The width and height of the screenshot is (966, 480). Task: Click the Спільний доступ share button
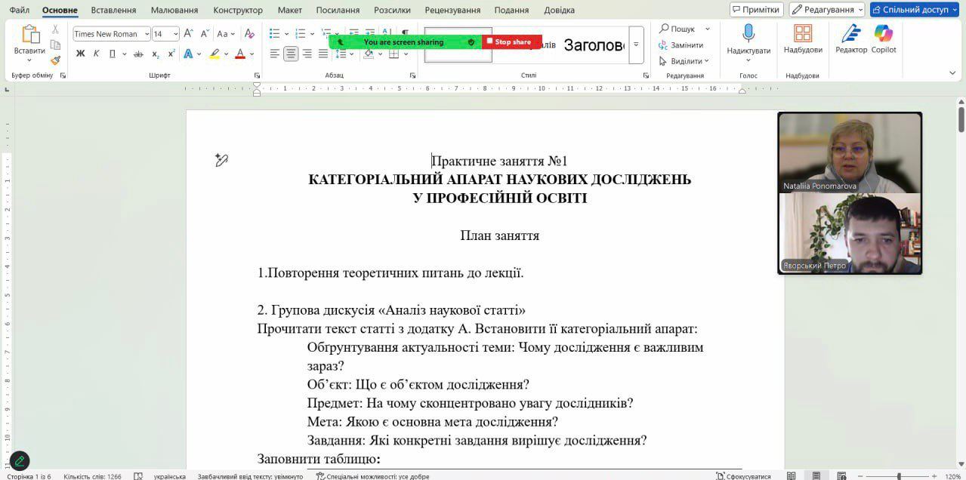914,10
